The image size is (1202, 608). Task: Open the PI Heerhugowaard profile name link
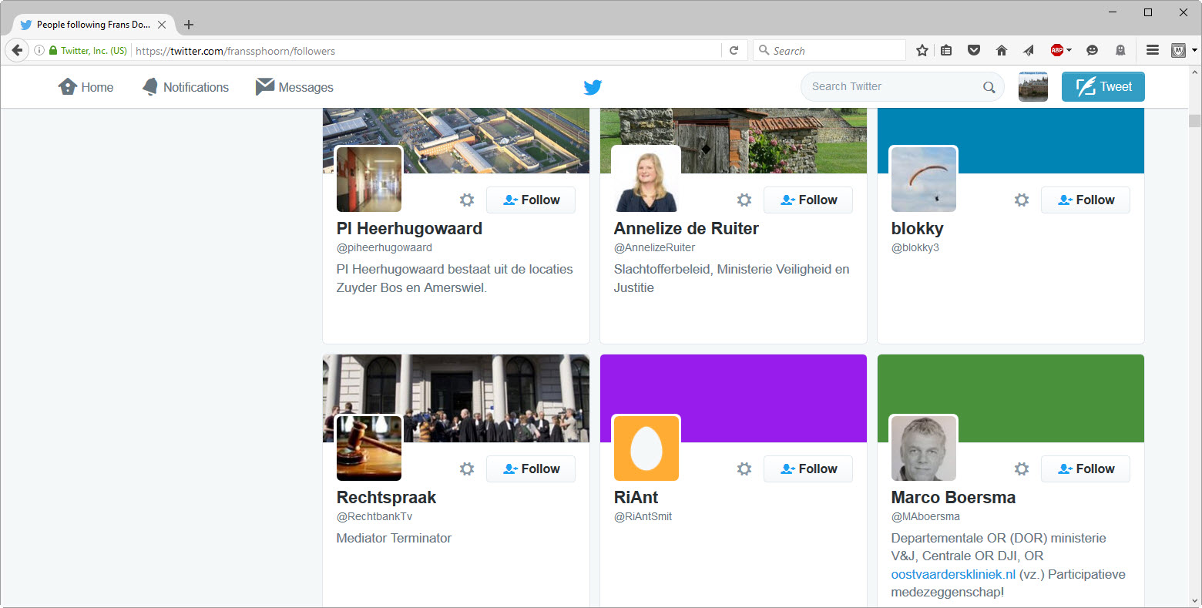(x=409, y=229)
